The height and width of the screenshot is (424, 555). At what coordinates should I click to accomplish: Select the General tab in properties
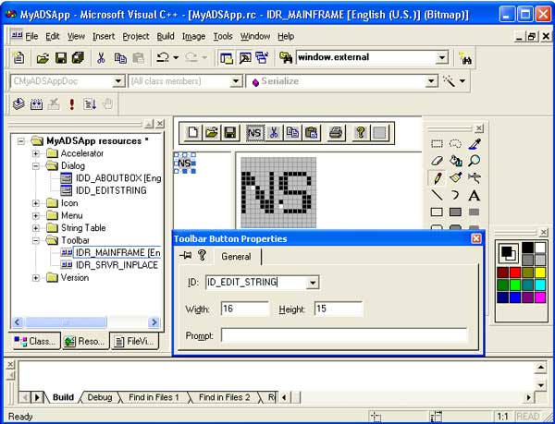click(236, 257)
